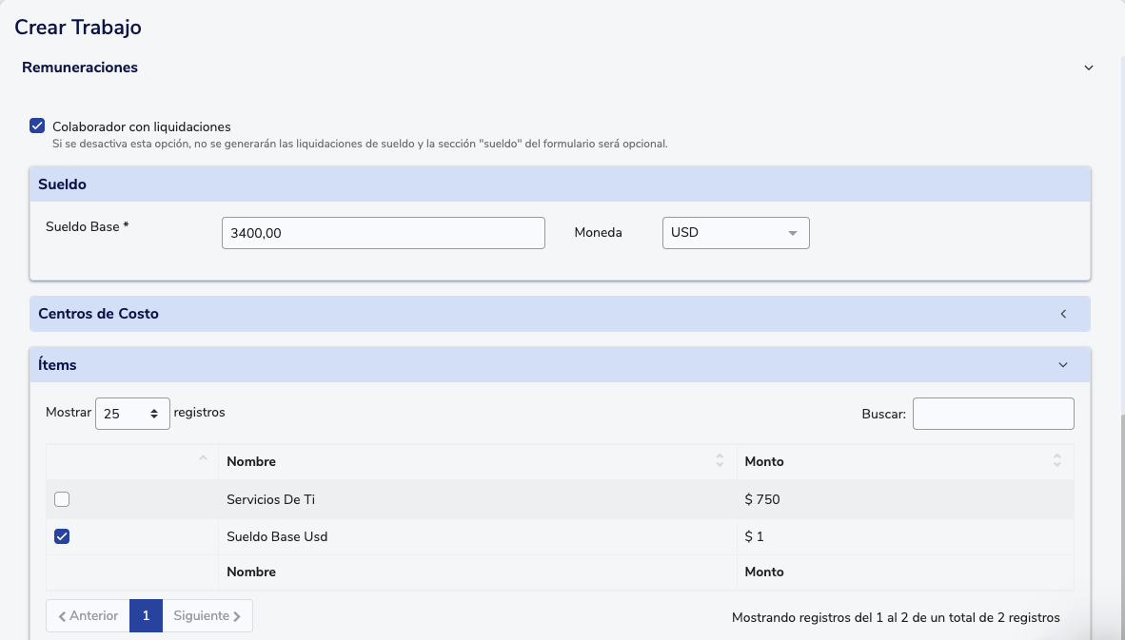1125x640 pixels.
Task: Click the Sueldo panel header
Action: 560,184
